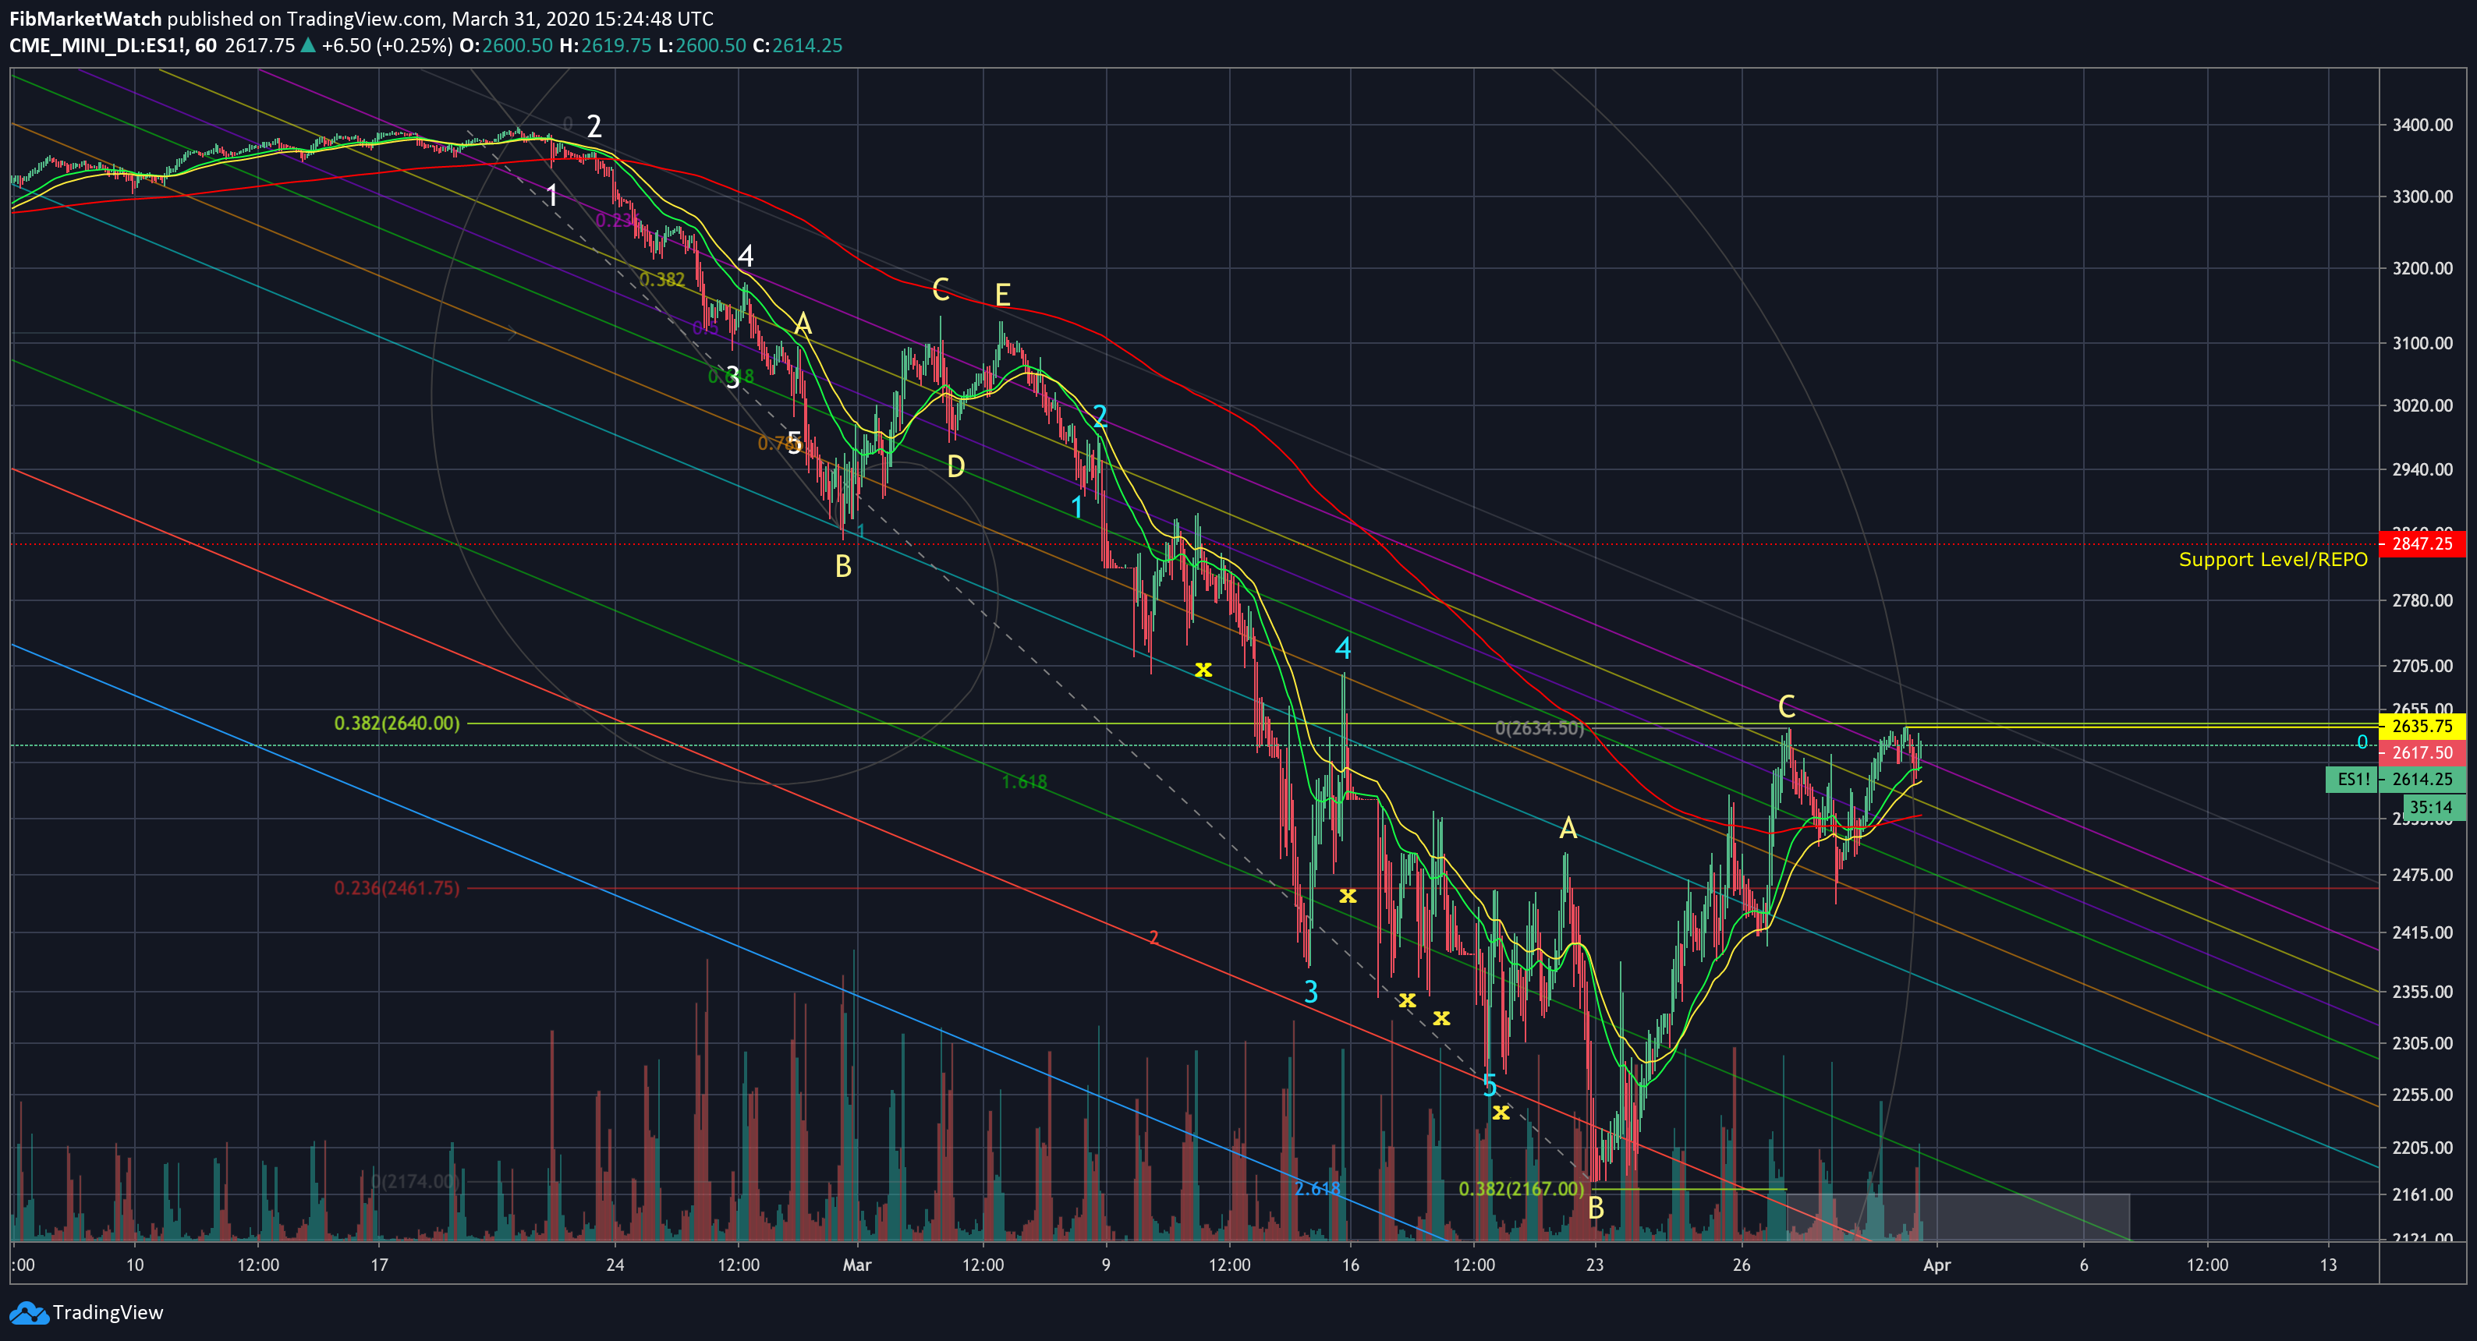Click the high value H:2619.75

pos(606,45)
